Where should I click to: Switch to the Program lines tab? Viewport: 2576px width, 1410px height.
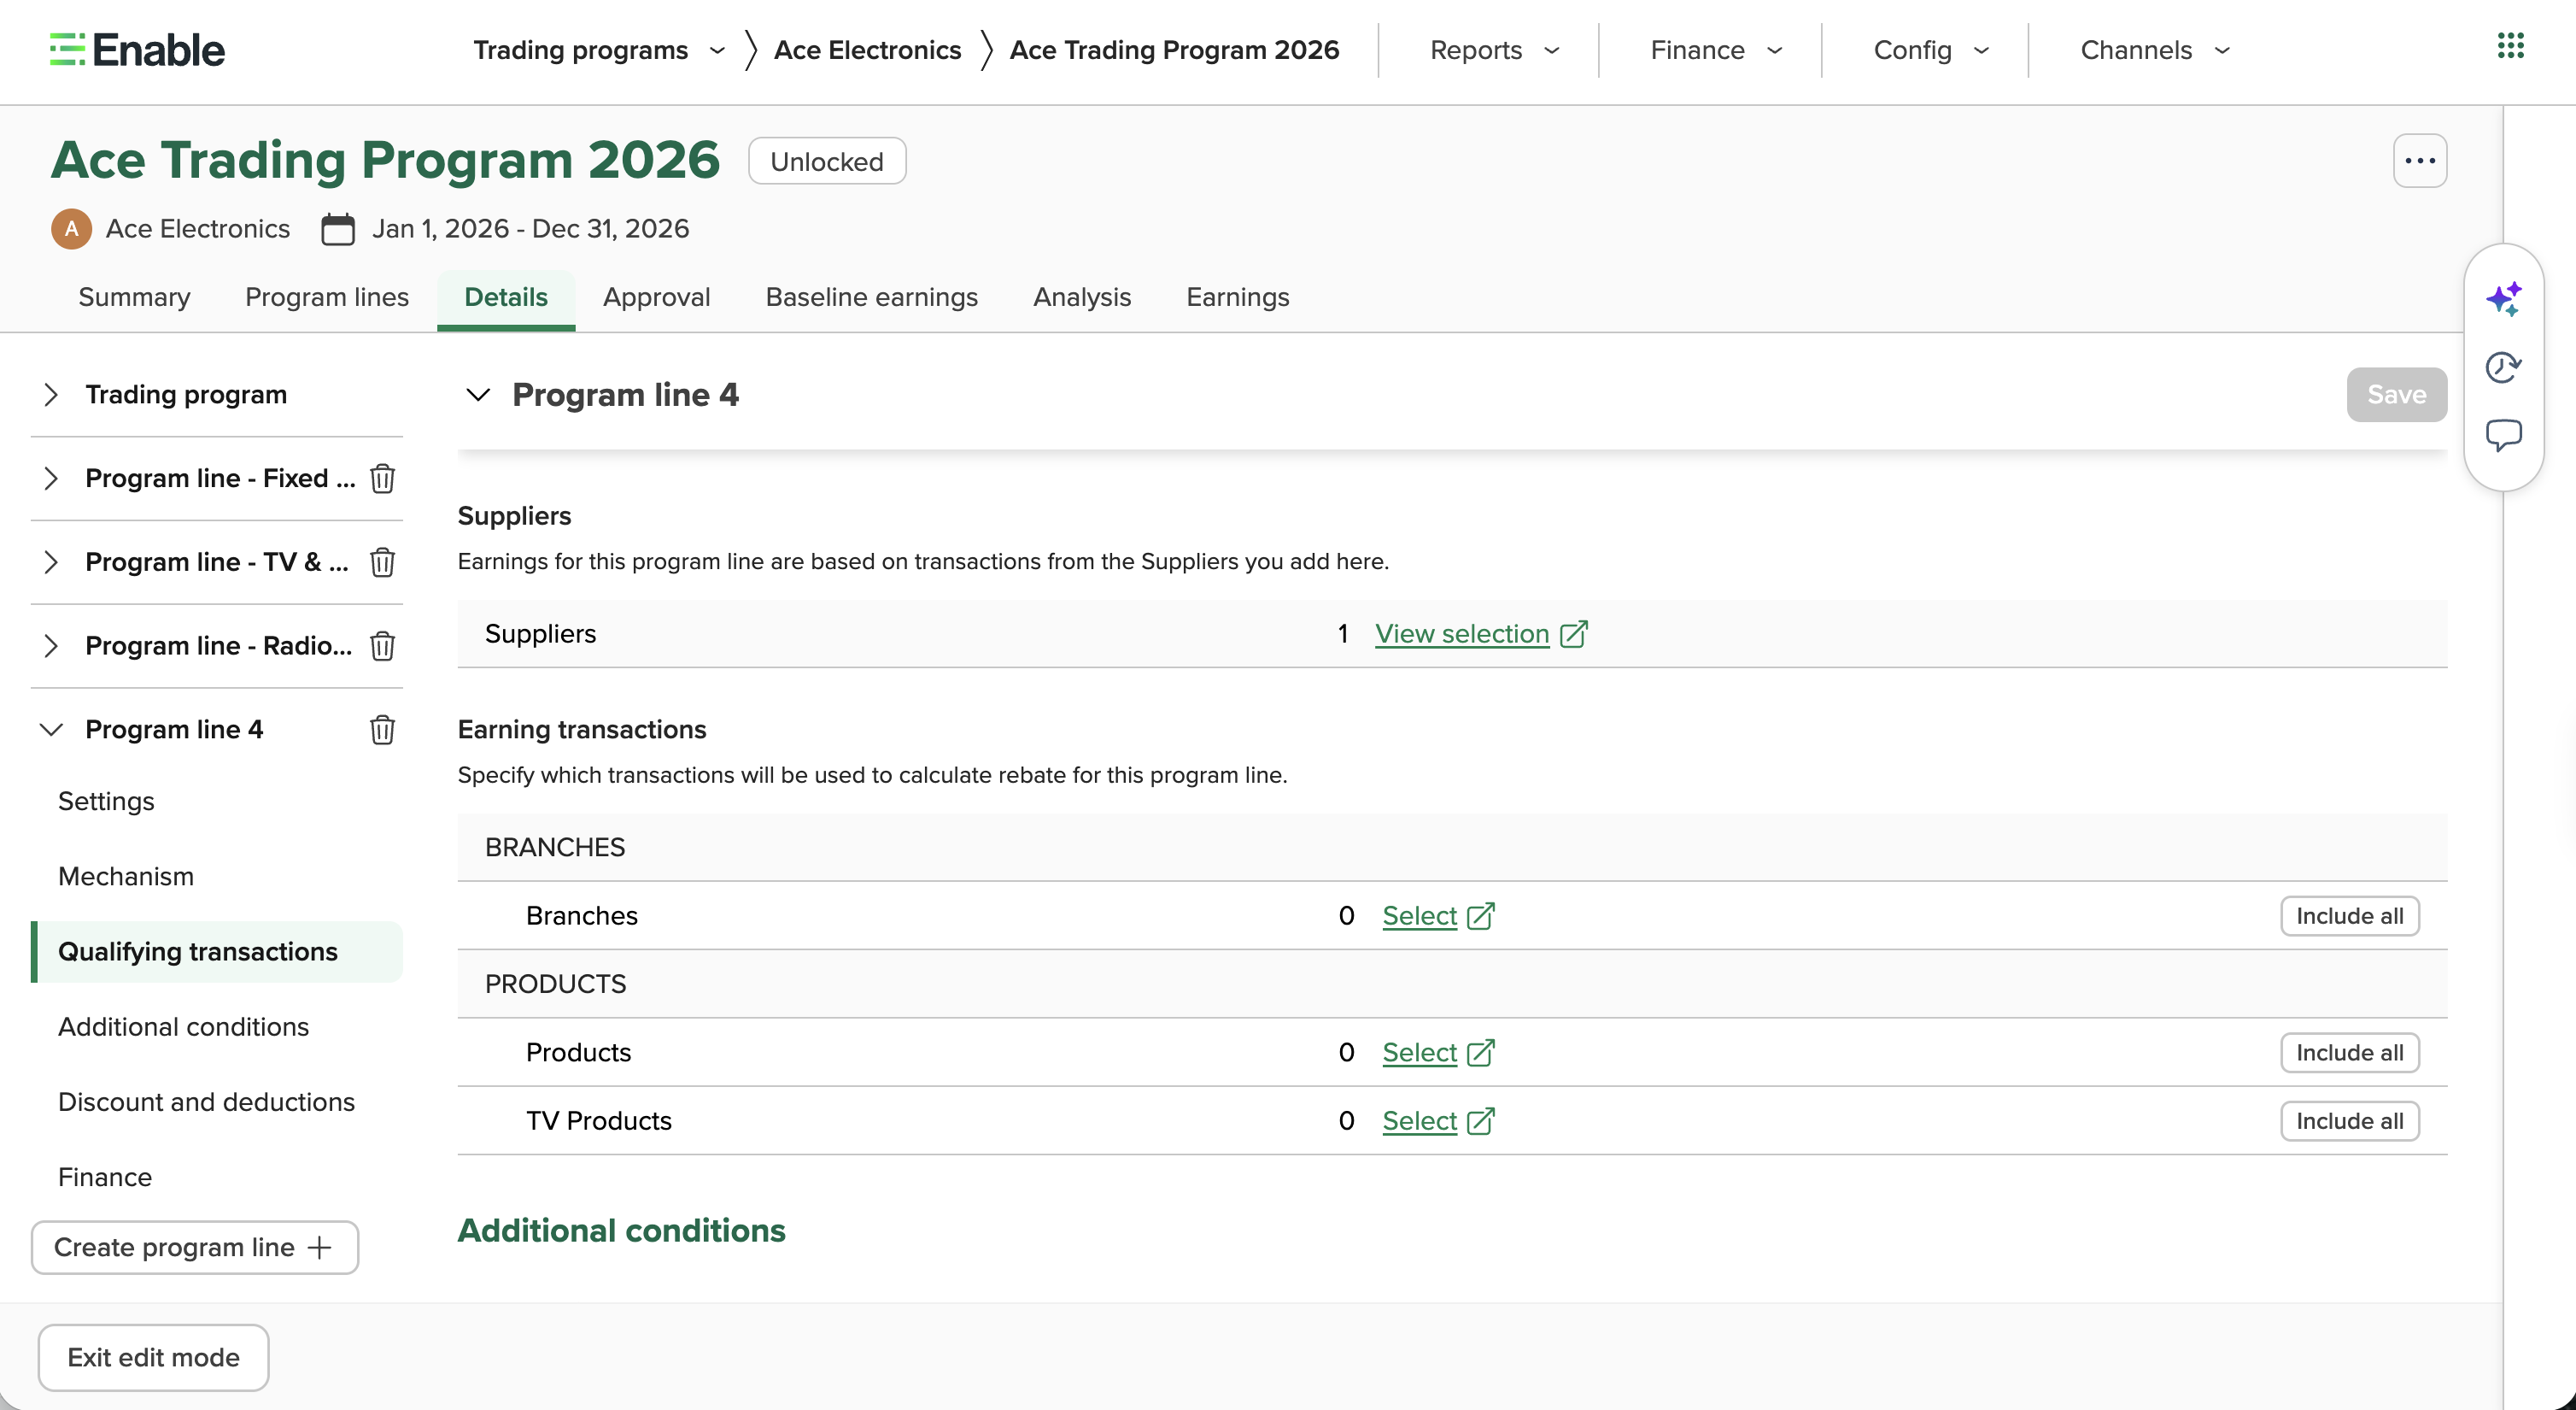coord(327,297)
